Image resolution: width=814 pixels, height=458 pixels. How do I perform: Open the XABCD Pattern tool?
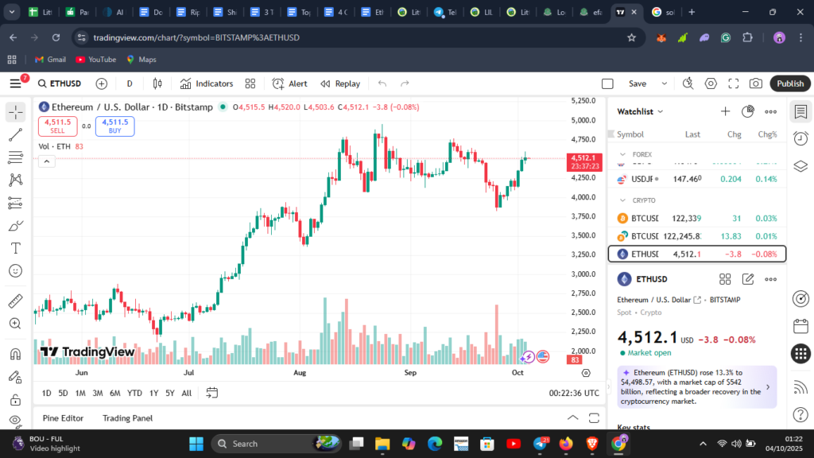pyautogui.click(x=14, y=180)
